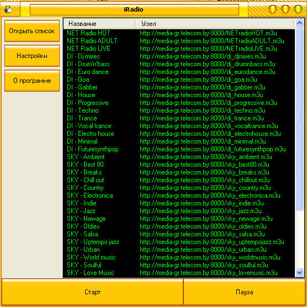Screen dimensions: 307x307
Task: Click the scrollbar down arrow
Action: (299, 273)
